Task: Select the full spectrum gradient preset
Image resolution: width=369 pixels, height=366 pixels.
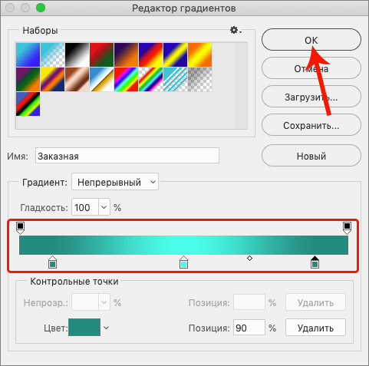Action: click(126, 79)
